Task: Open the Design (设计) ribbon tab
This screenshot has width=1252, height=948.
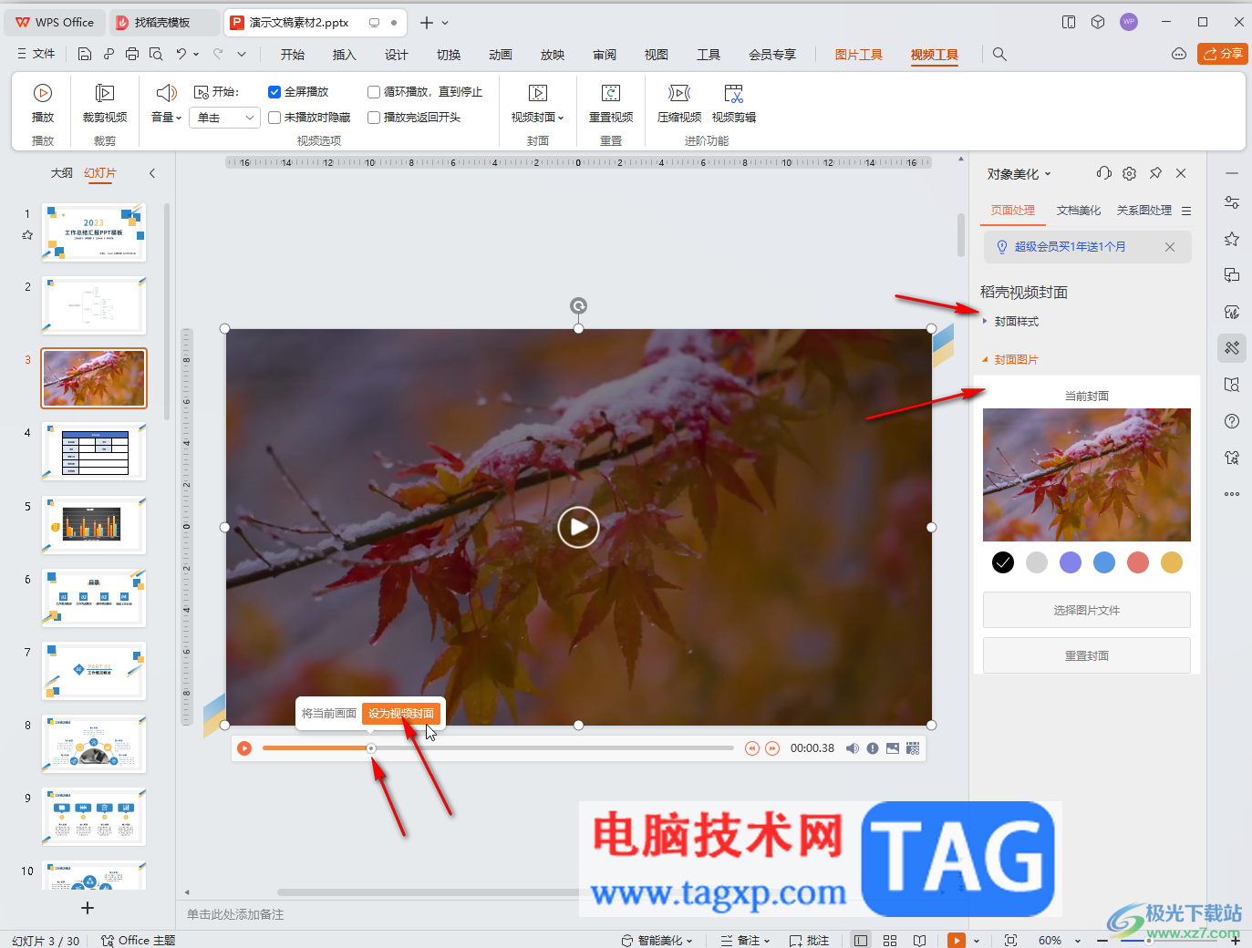Action: [x=397, y=55]
